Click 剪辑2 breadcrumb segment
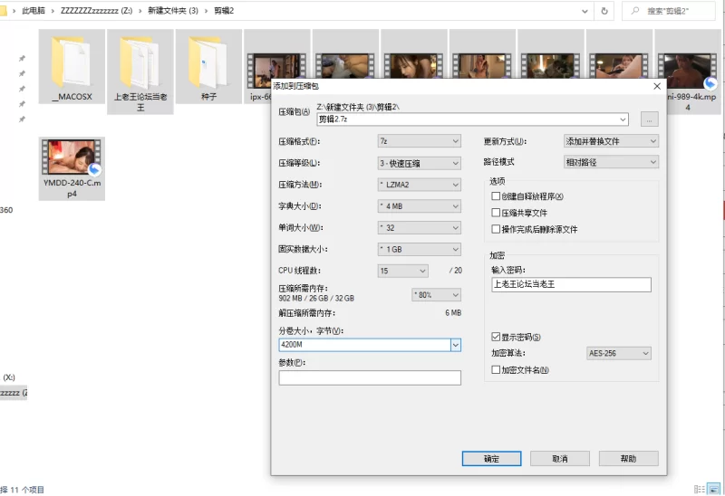The width and height of the screenshot is (725, 496). [x=224, y=11]
